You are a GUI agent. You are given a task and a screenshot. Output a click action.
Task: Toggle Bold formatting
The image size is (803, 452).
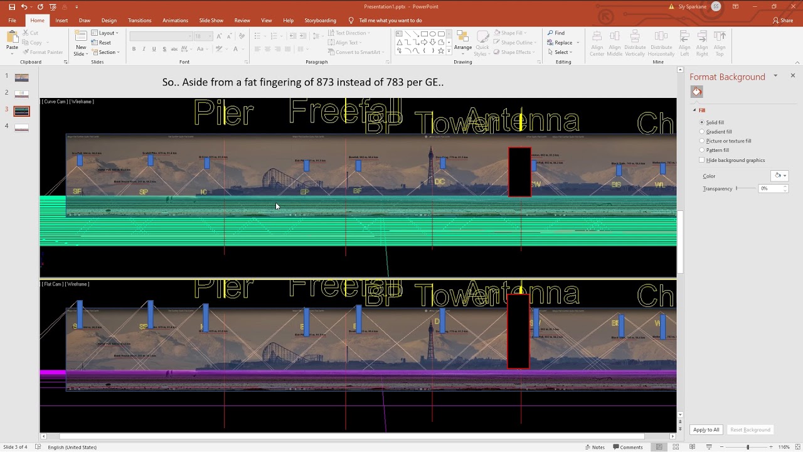coord(134,49)
